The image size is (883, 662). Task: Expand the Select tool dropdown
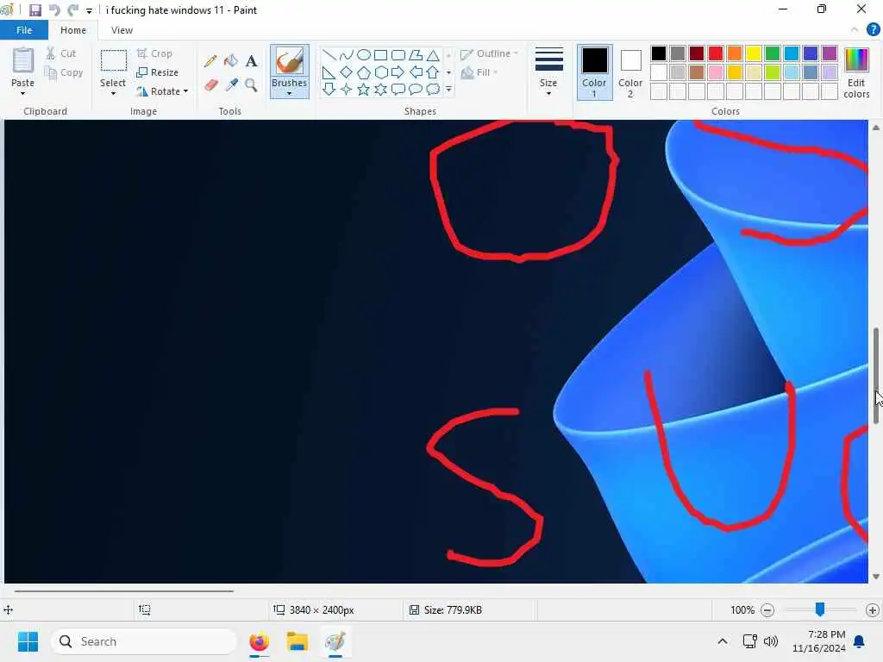coord(113,94)
